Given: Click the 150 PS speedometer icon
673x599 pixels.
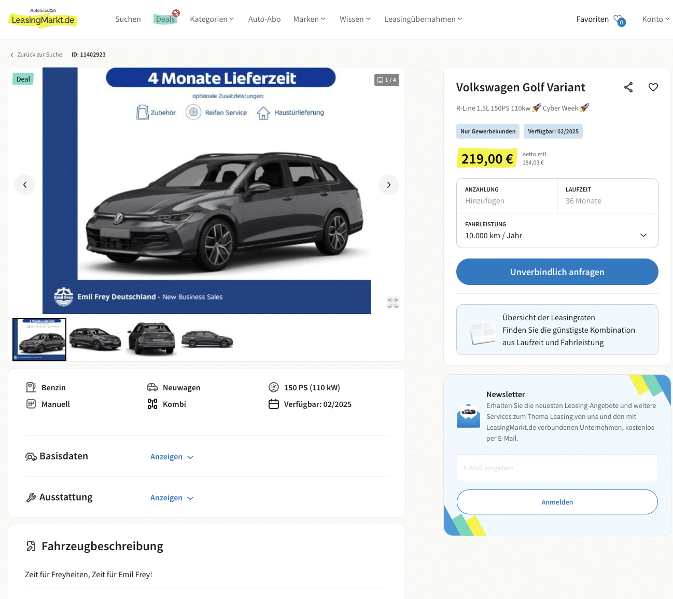Looking at the screenshot, I should (274, 387).
